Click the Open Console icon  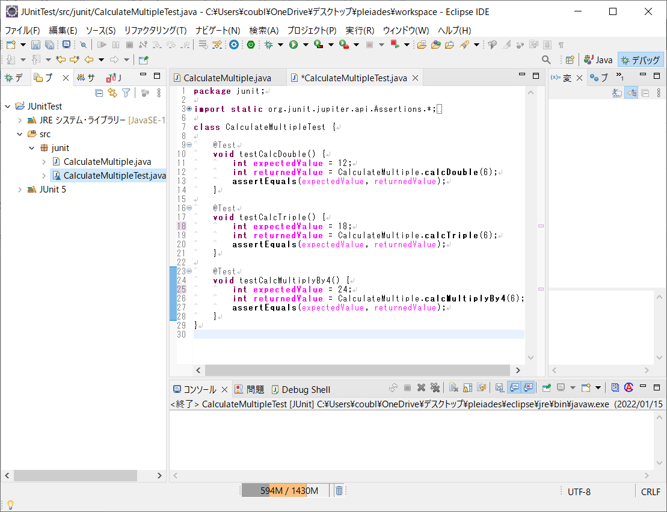[586, 387]
